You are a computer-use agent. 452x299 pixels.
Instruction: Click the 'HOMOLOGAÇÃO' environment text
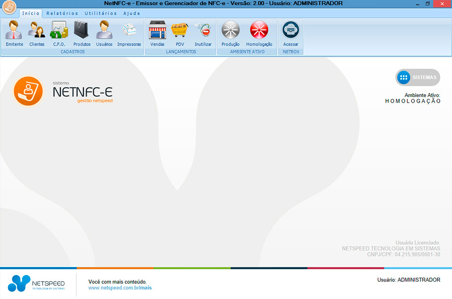(x=413, y=101)
